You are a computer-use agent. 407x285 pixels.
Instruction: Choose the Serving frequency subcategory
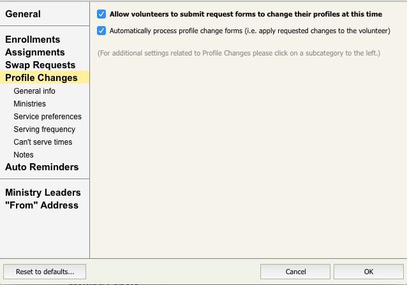[x=44, y=129]
